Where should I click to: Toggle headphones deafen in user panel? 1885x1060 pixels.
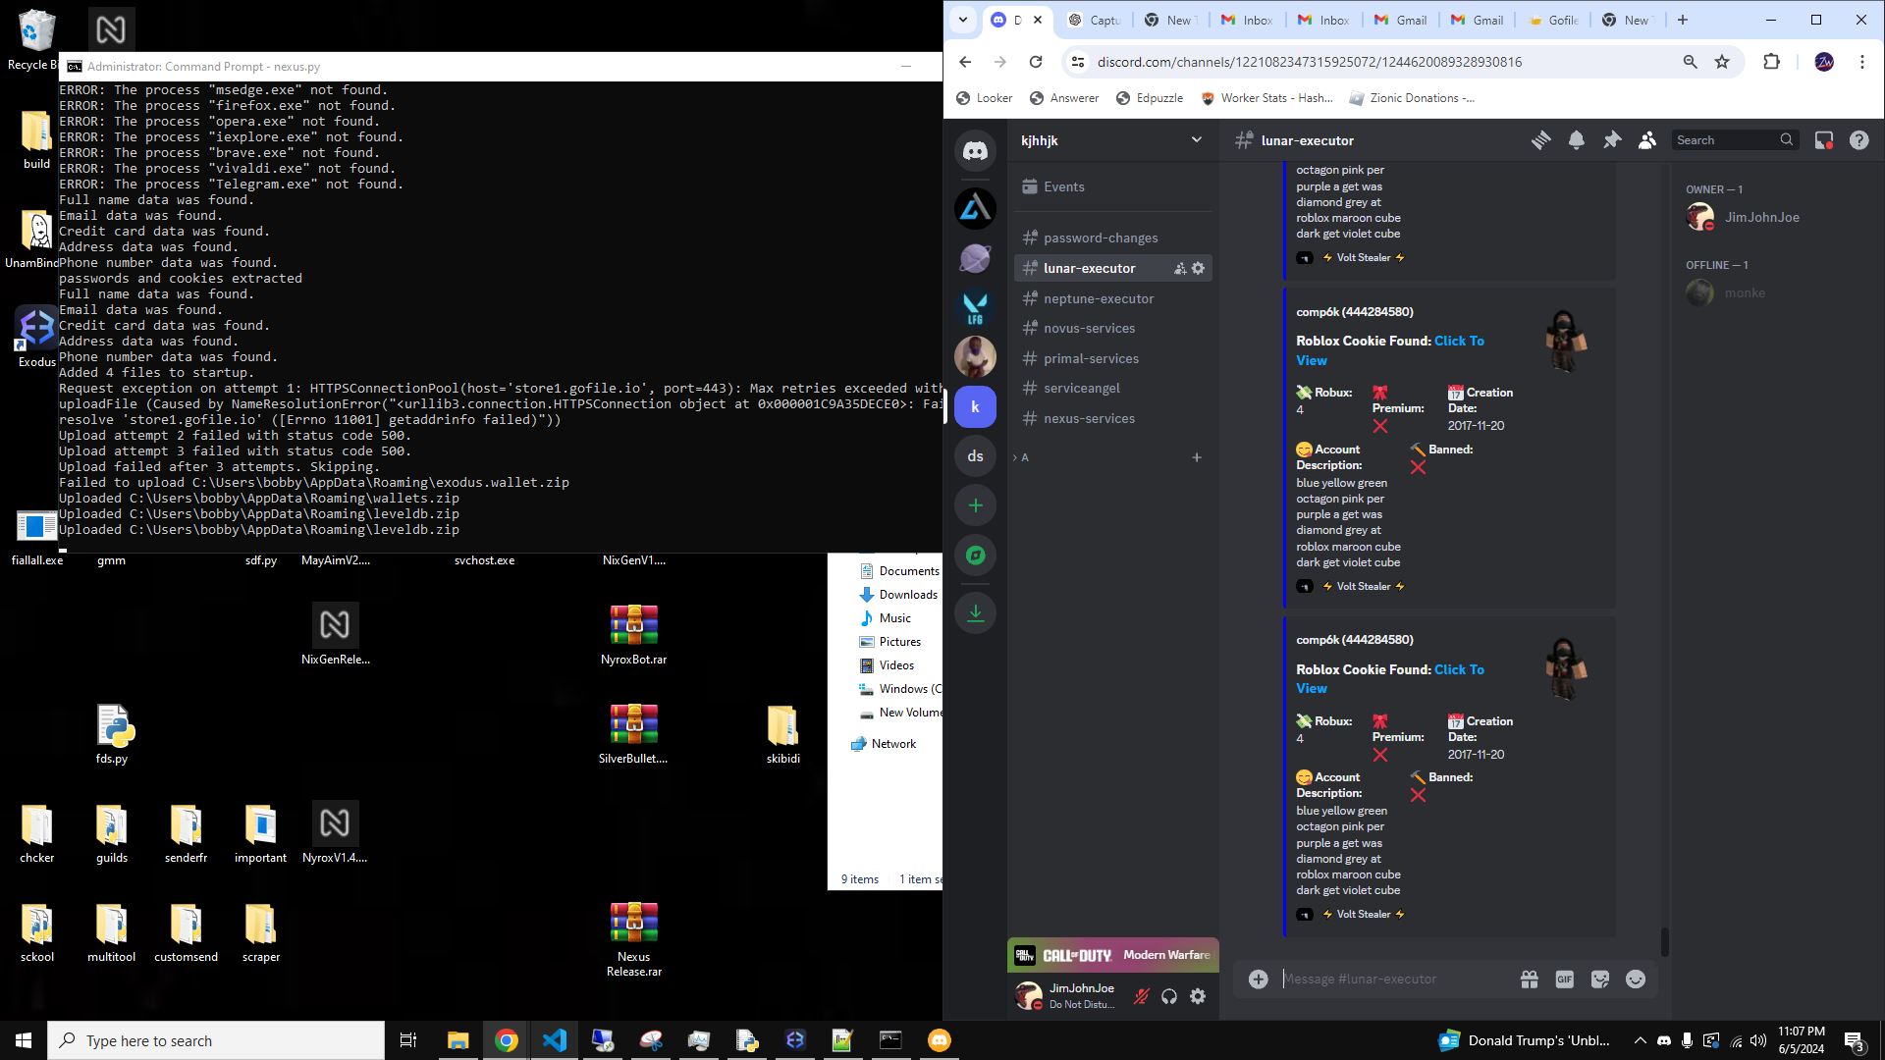click(1169, 996)
